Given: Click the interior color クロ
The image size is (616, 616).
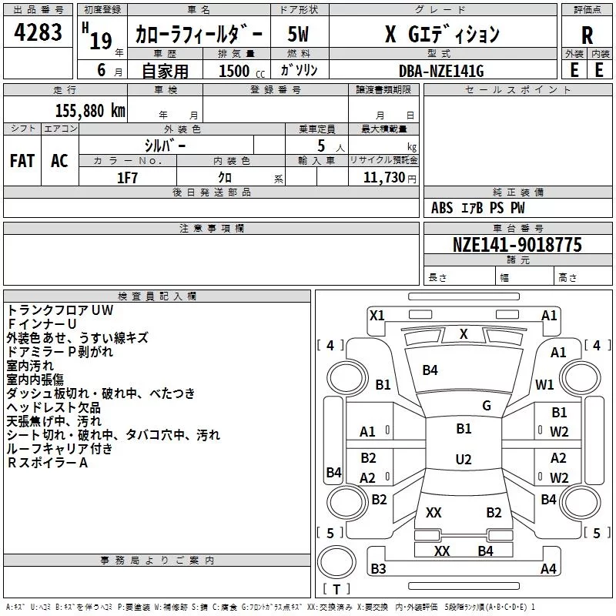Looking at the screenshot, I should point(225,177).
